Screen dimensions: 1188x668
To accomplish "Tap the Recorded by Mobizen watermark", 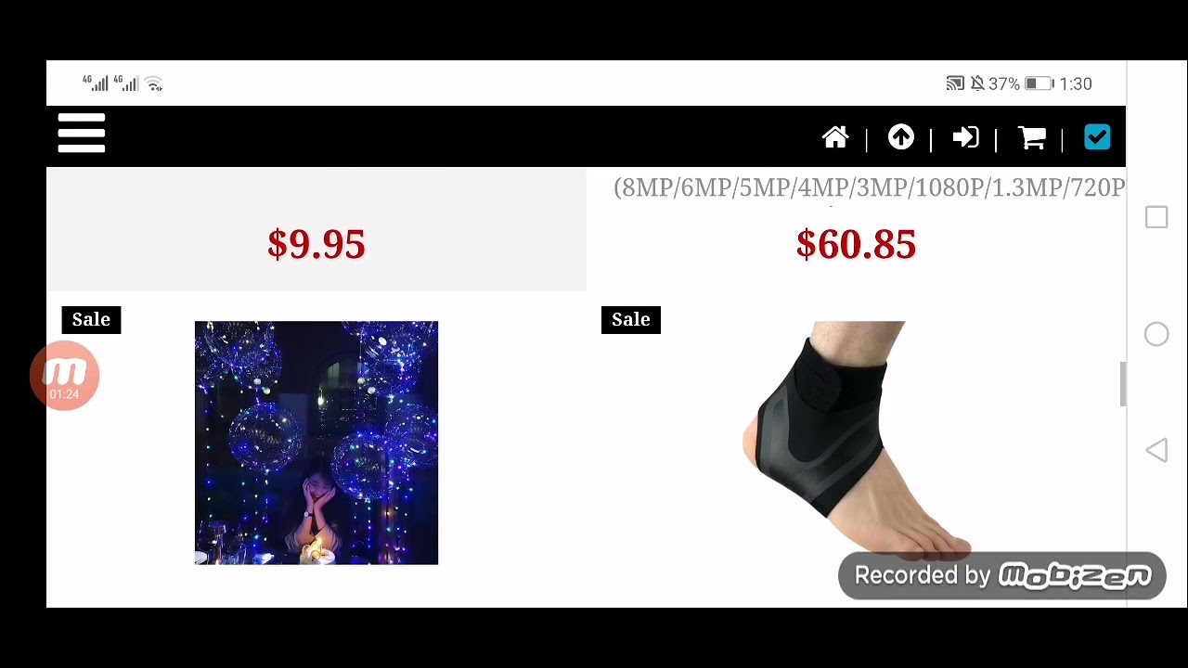I will pyautogui.click(x=1002, y=575).
